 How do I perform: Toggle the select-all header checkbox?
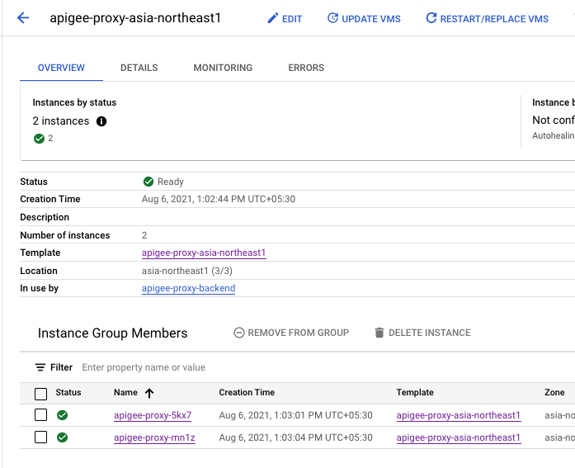[41, 394]
